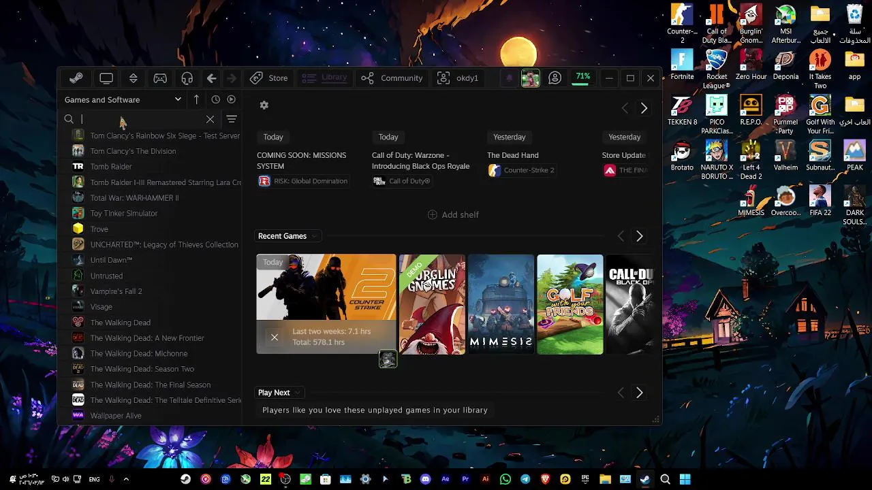Open the user avatar in title bar

tap(531, 78)
